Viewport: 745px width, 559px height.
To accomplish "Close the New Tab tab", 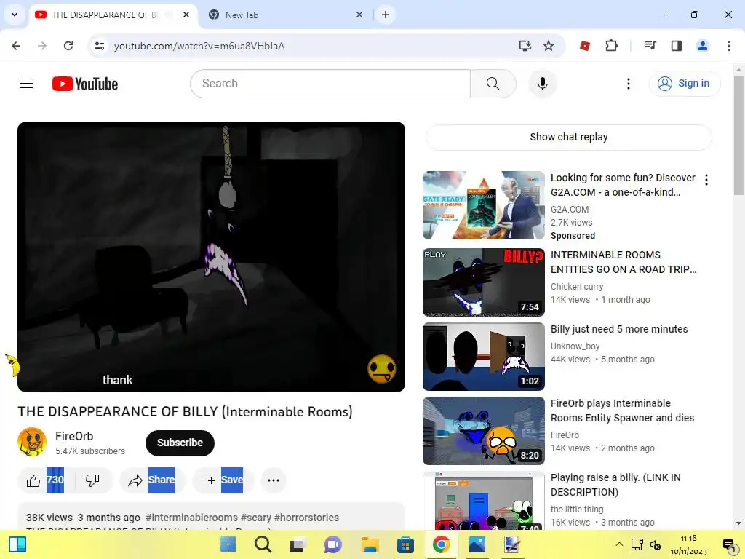I will [359, 15].
